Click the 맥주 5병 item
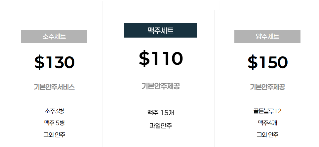Viewport: 319px width, 147px height. coord(54,123)
